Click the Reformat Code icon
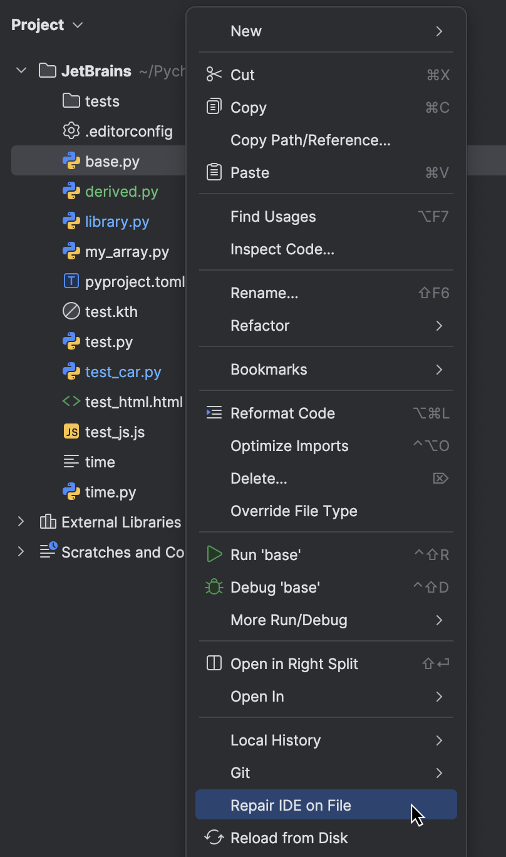Viewport: 506px width, 857px height. pos(214,413)
